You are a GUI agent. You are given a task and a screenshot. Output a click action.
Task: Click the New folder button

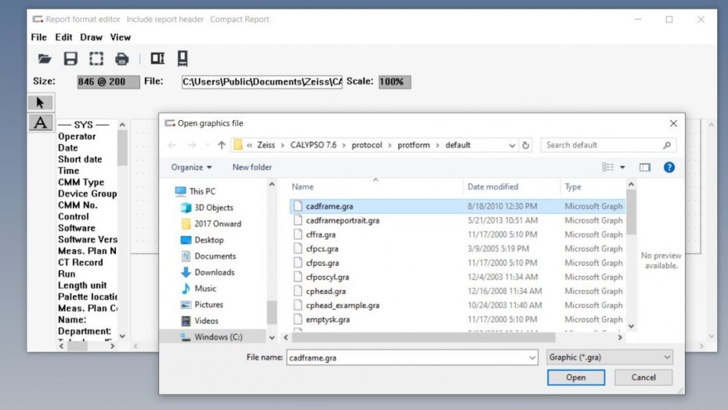252,167
